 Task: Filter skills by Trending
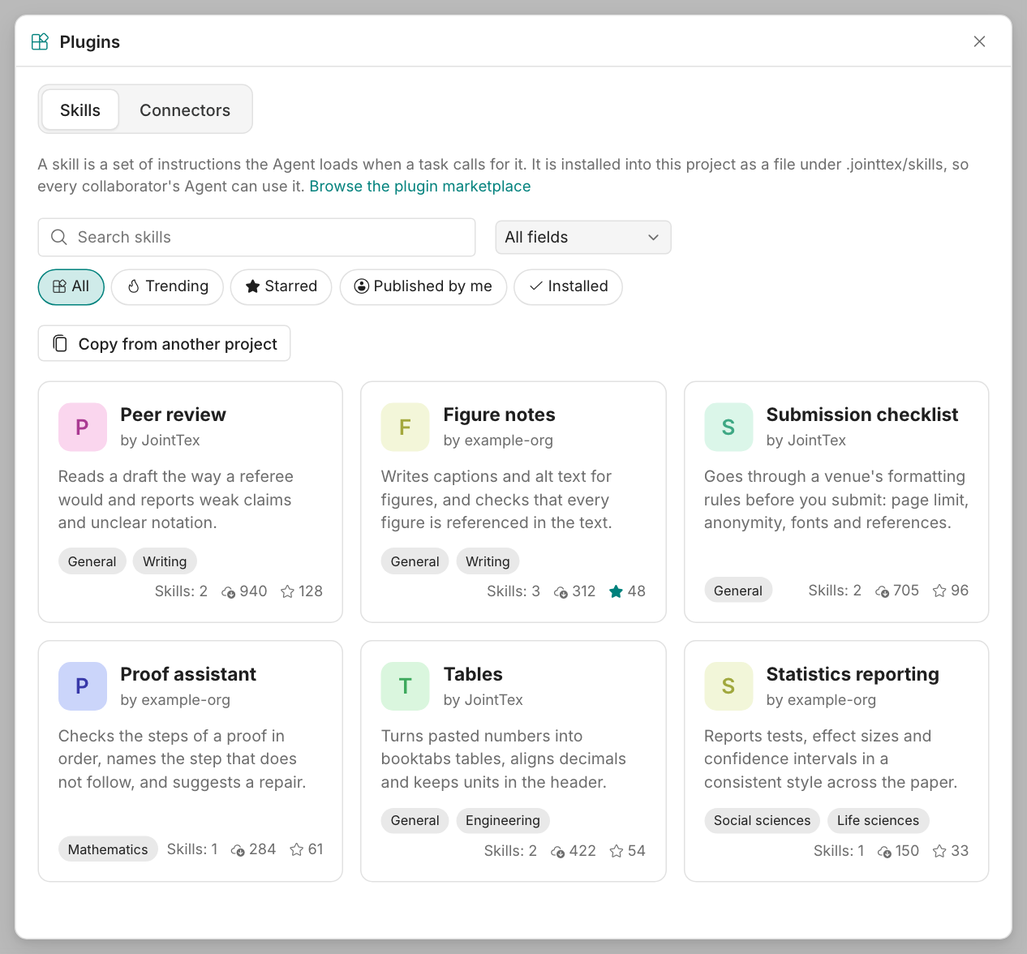(167, 286)
